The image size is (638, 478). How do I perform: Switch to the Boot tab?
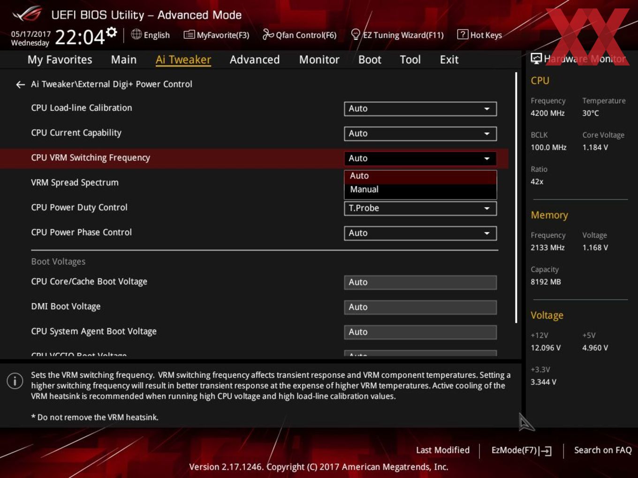[370, 60]
